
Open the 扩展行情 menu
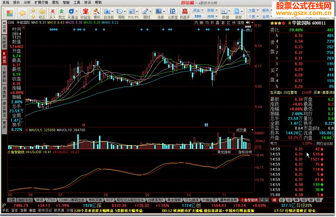coord(41,2)
